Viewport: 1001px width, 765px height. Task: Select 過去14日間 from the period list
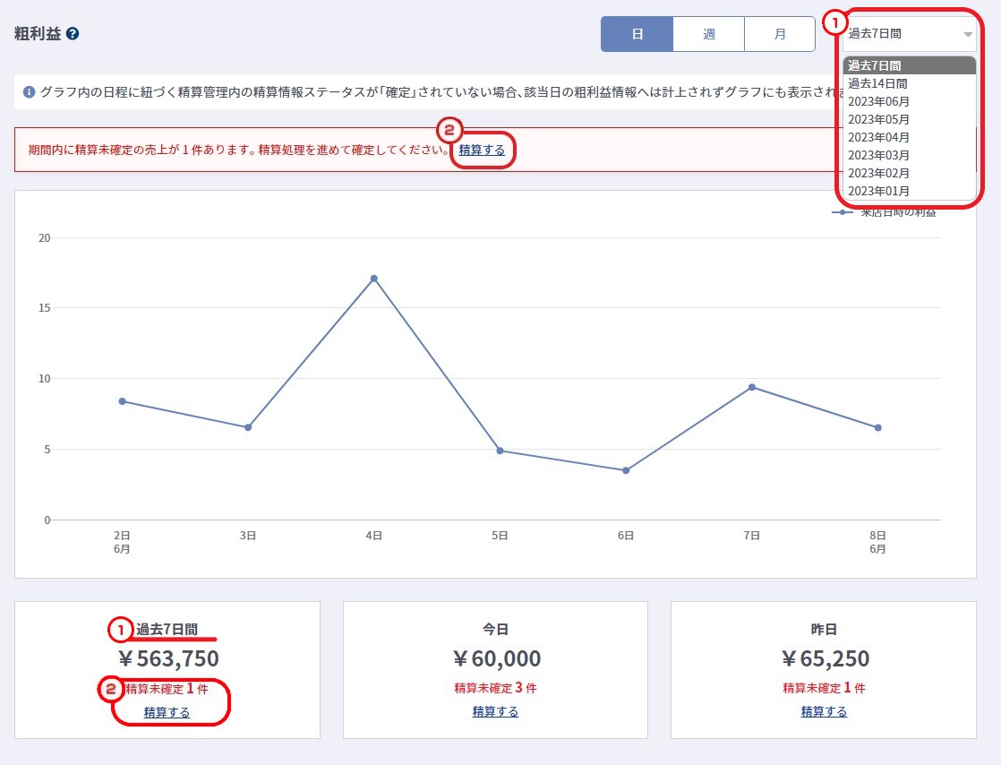(x=877, y=83)
